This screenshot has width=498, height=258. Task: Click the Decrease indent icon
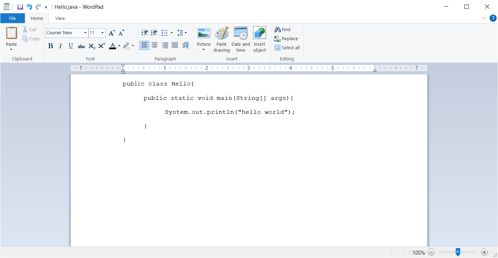tap(145, 33)
